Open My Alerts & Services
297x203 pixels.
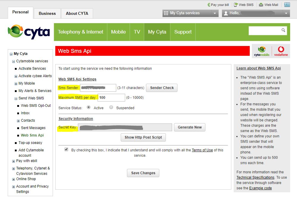35,91
